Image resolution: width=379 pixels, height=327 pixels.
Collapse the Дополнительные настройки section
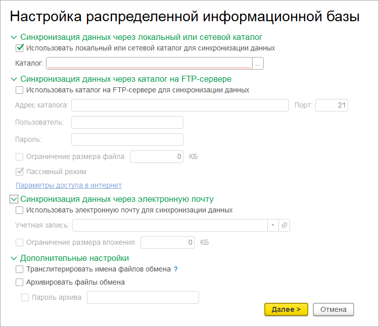click(x=14, y=258)
